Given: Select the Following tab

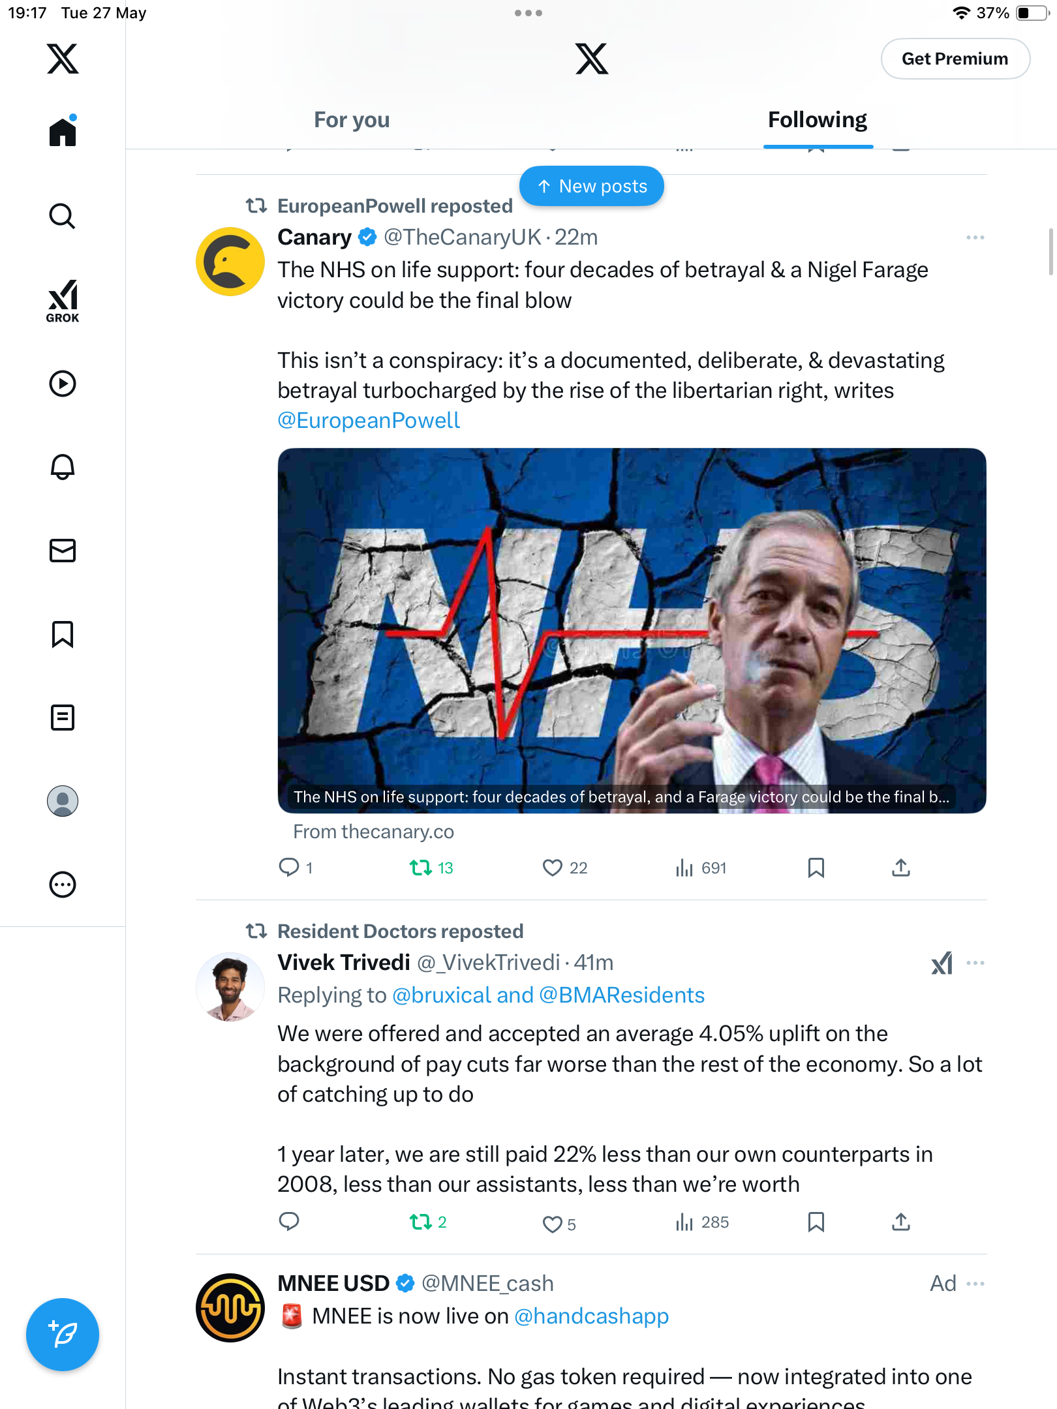Looking at the screenshot, I should click(x=818, y=120).
